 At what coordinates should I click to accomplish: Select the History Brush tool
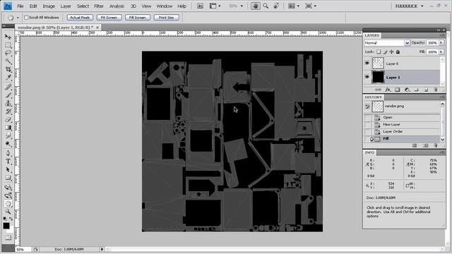[x=8, y=111]
